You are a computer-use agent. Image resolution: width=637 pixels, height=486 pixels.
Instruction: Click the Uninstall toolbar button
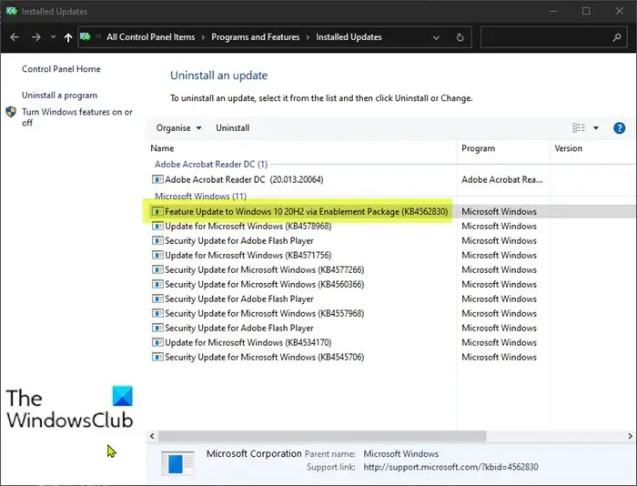click(232, 128)
